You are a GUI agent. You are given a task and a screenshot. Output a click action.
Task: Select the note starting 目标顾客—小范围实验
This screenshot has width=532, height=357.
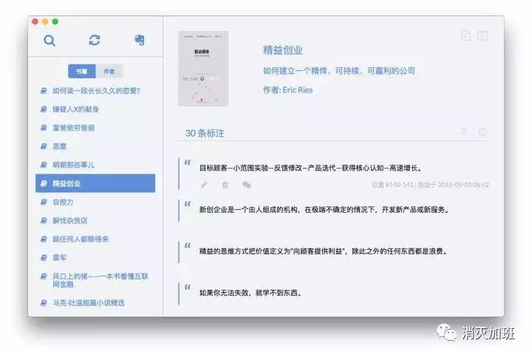[311, 168]
